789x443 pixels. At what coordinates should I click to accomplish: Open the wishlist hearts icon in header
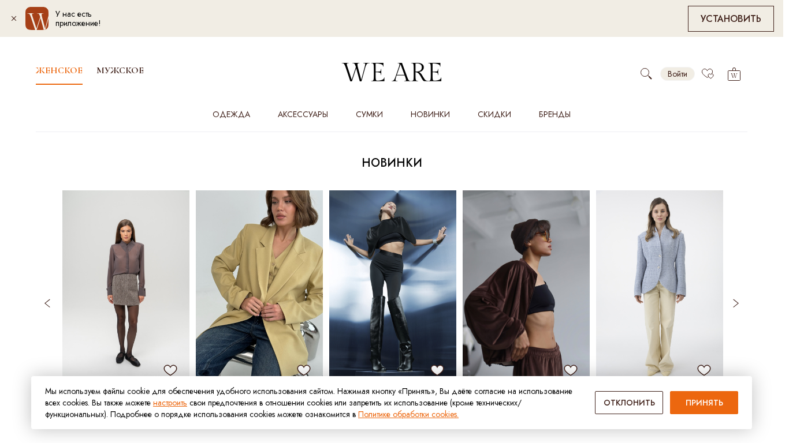708,74
